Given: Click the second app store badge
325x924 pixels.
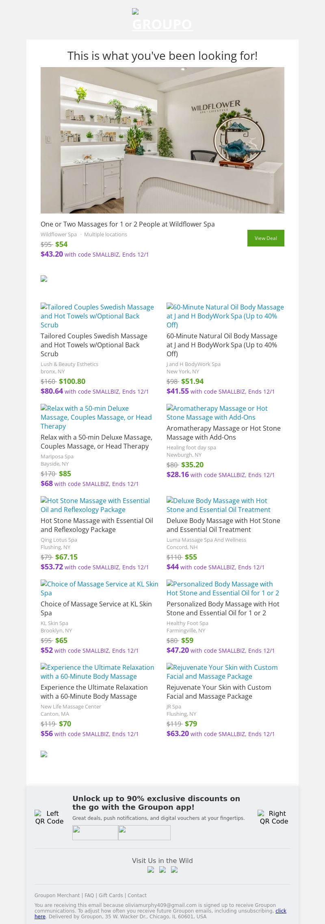Looking at the screenshot, I should tap(144, 832).
